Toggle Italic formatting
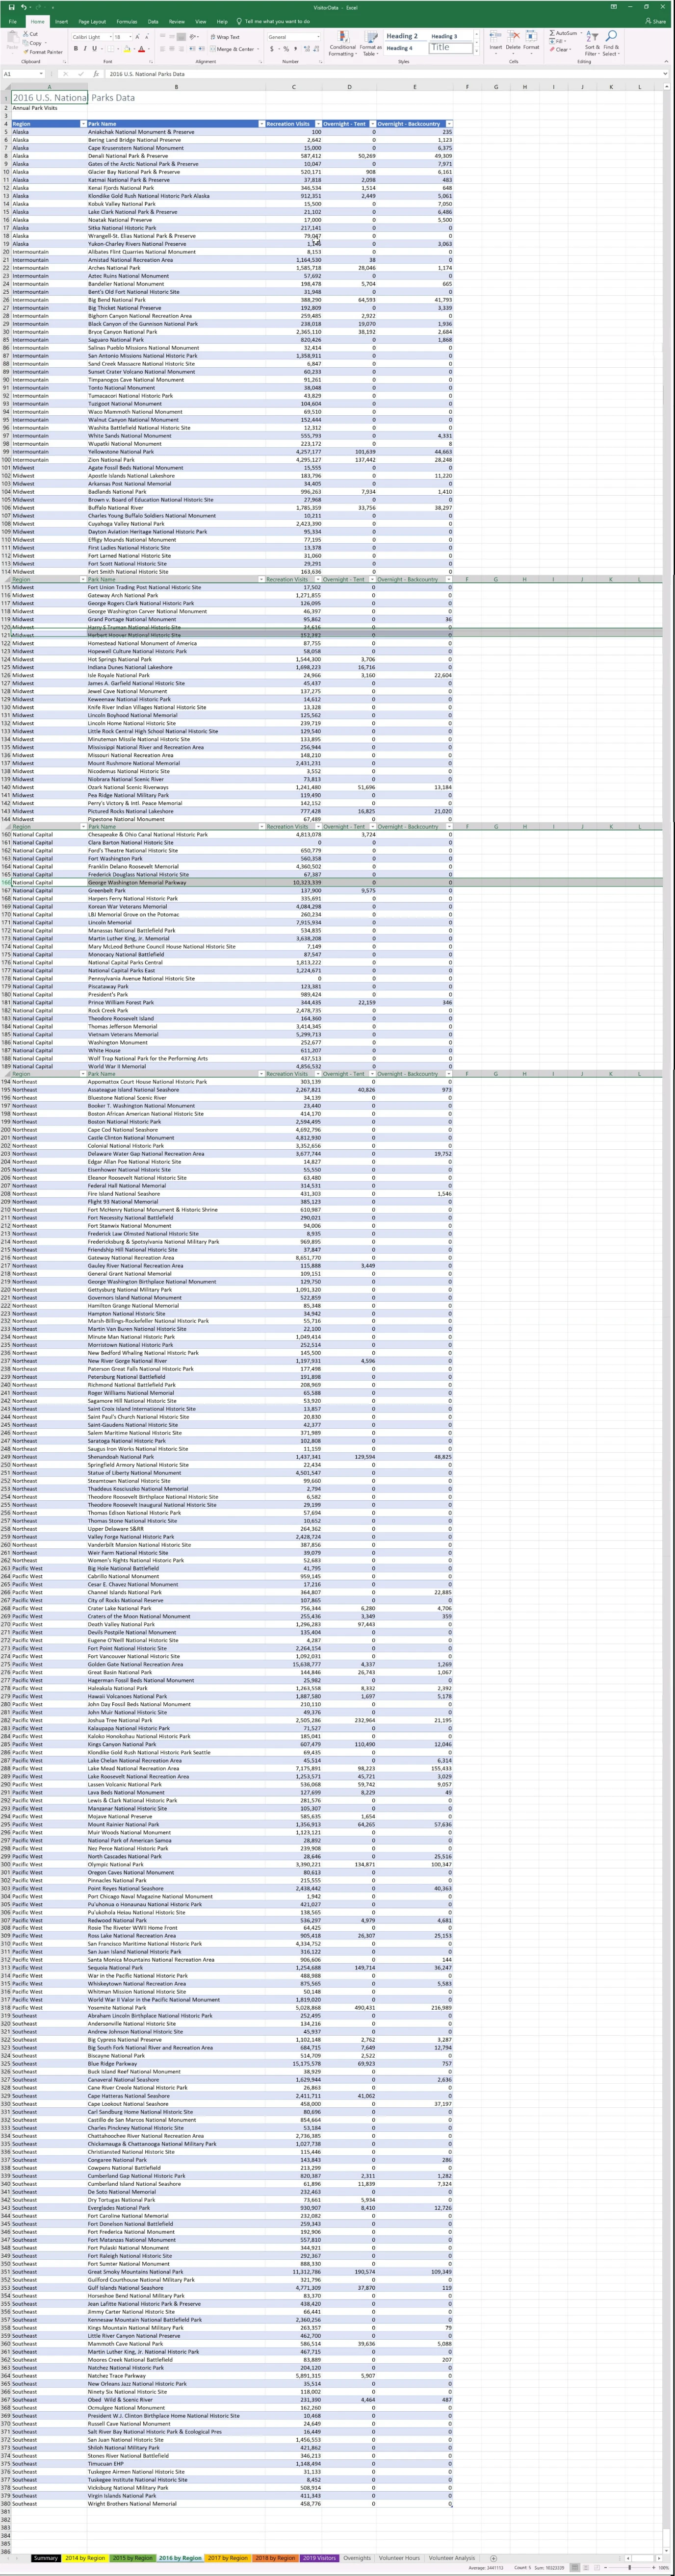Screen dimensions: 675x2576 pyautogui.click(x=85, y=49)
